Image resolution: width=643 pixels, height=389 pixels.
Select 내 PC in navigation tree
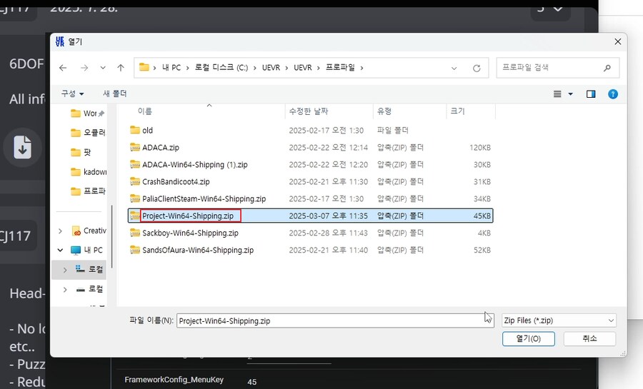[87, 251]
